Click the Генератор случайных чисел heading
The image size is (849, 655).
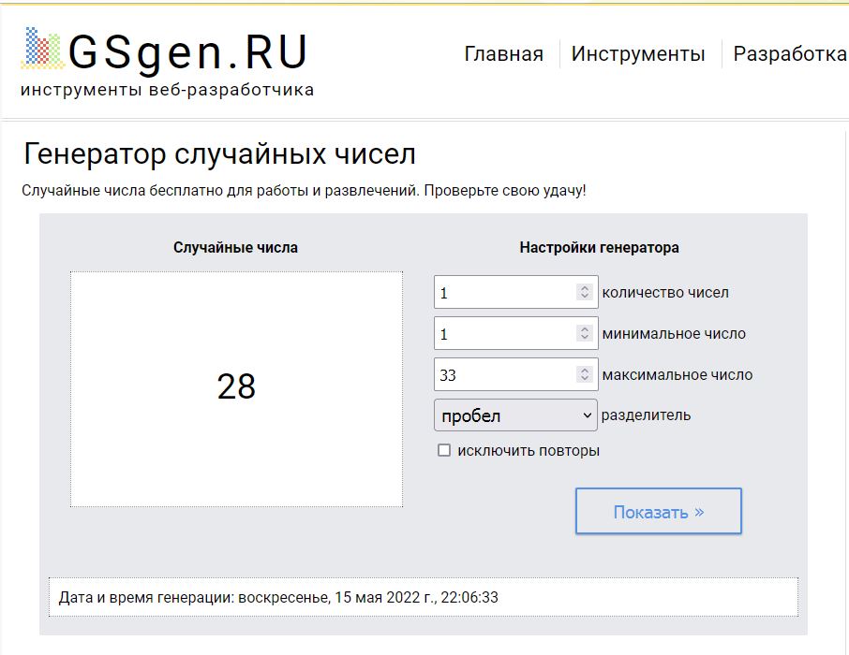[x=219, y=153]
